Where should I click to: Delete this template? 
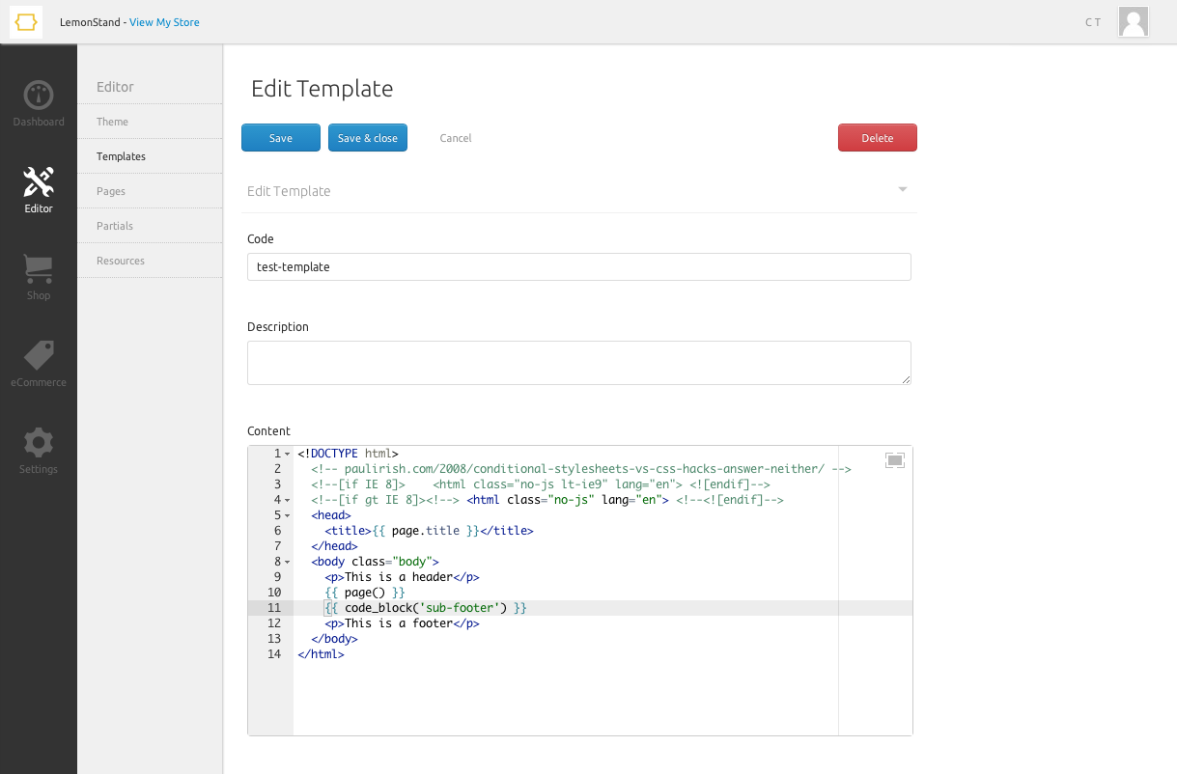click(x=878, y=138)
